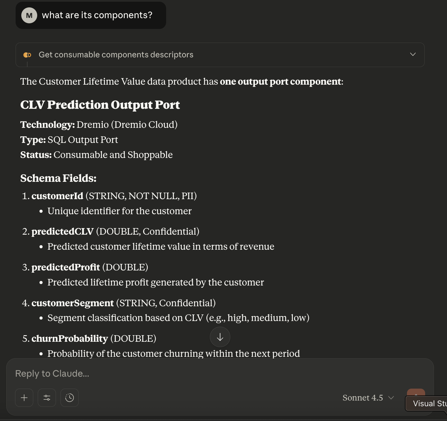Click the bold "predictedCLV" field name
Viewport: 447px width, 421px height.
point(62,232)
